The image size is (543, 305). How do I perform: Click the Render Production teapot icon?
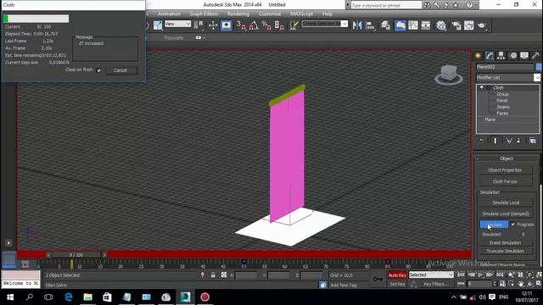482,25
